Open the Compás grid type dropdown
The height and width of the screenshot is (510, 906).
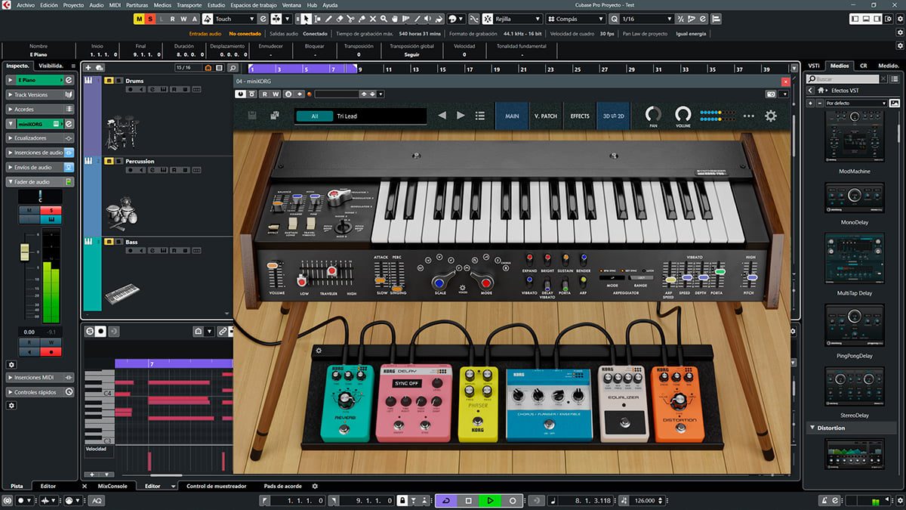tap(576, 18)
